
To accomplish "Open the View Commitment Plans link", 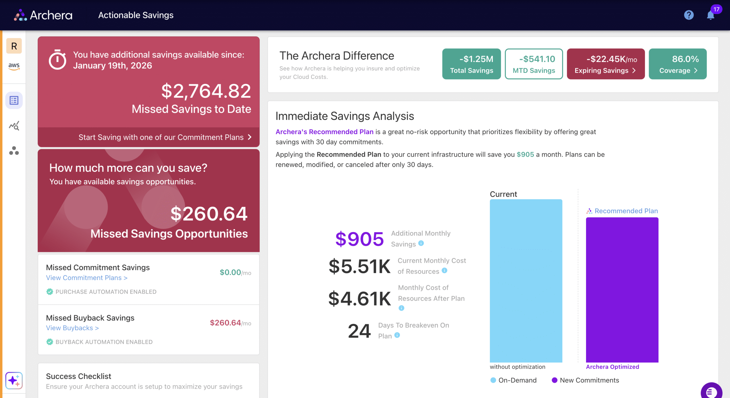I will pos(87,278).
